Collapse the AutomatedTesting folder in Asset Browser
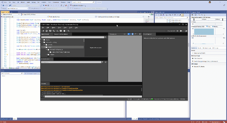 42,42
